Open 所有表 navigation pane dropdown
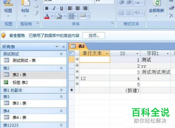This screenshot has height=128, width=175. 57,47
